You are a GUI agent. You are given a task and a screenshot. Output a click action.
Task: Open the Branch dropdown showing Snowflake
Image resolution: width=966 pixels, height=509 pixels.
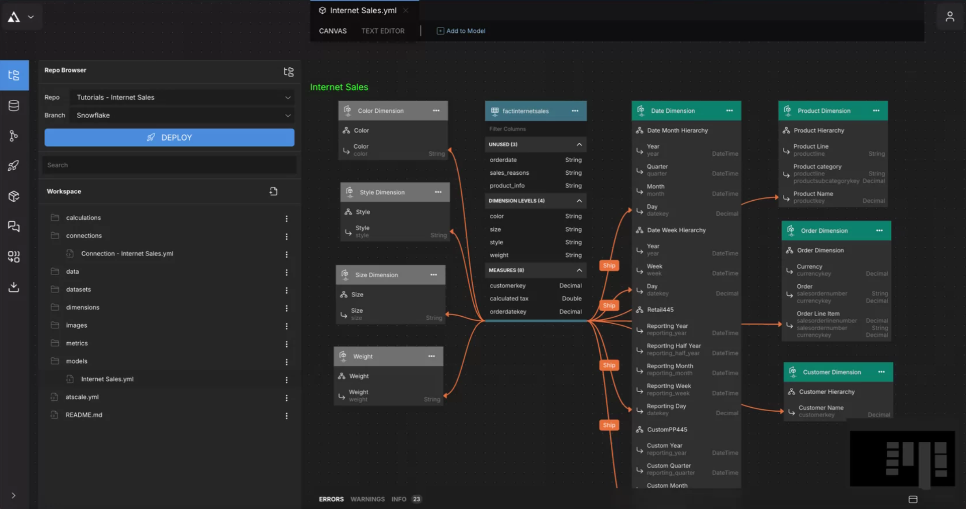182,115
